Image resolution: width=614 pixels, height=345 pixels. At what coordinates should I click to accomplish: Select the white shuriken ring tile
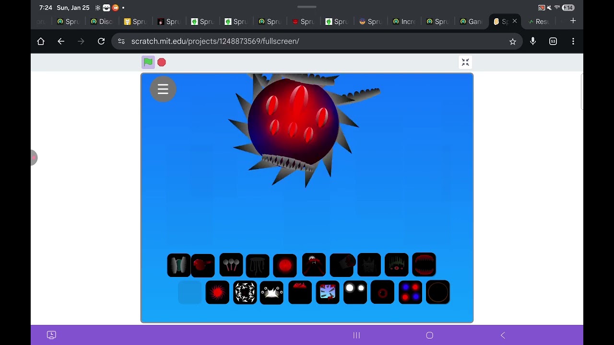pyautogui.click(x=245, y=292)
